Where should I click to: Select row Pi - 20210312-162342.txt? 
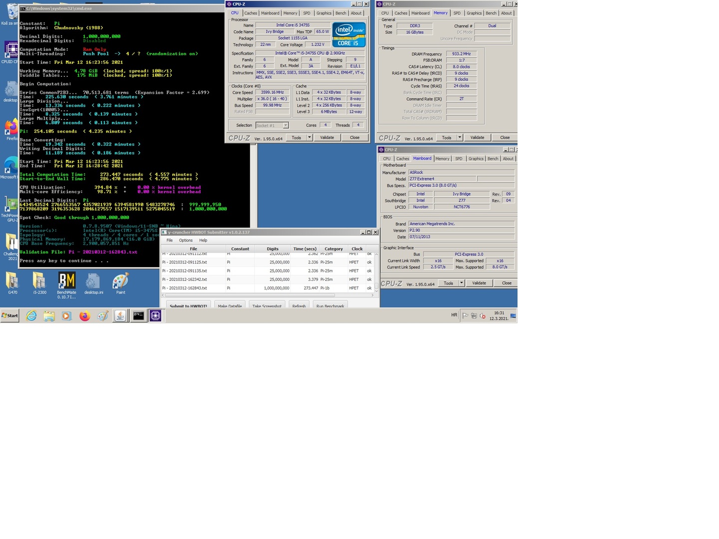coord(267,279)
